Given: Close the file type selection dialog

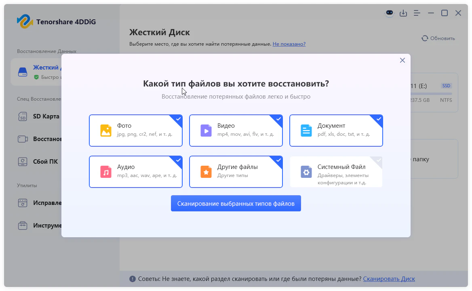Looking at the screenshot, I should click(x=402, y=60).
